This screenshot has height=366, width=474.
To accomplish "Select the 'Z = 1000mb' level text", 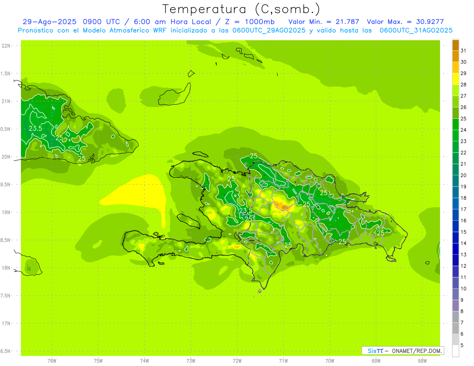I will tap(251, 22).
